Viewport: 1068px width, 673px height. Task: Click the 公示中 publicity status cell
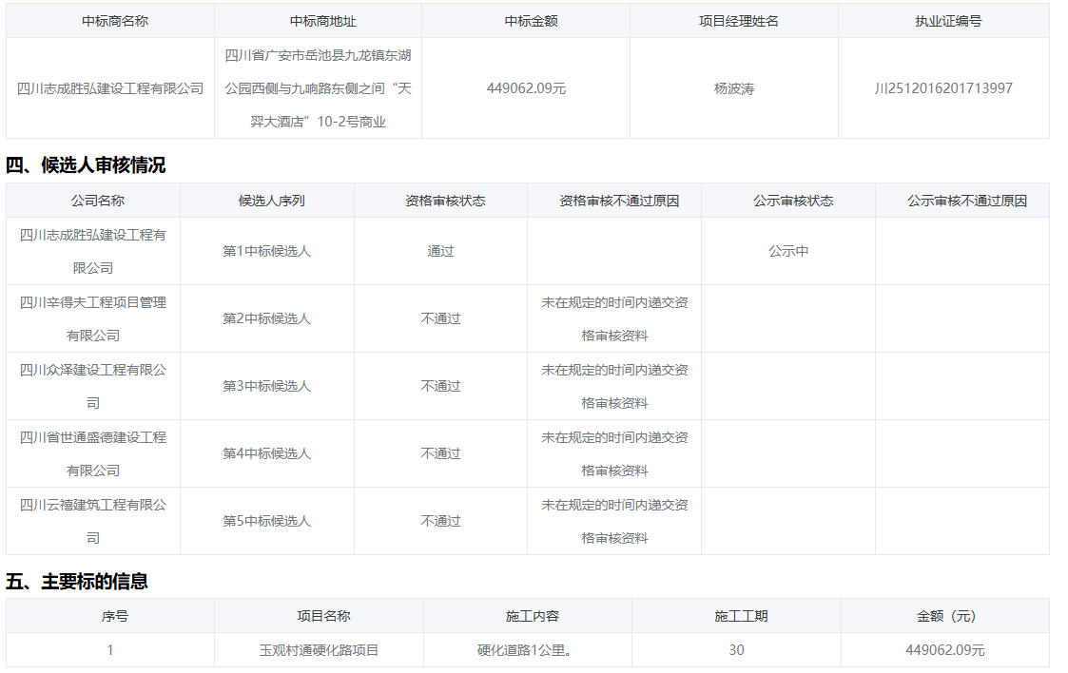(788, 251)
